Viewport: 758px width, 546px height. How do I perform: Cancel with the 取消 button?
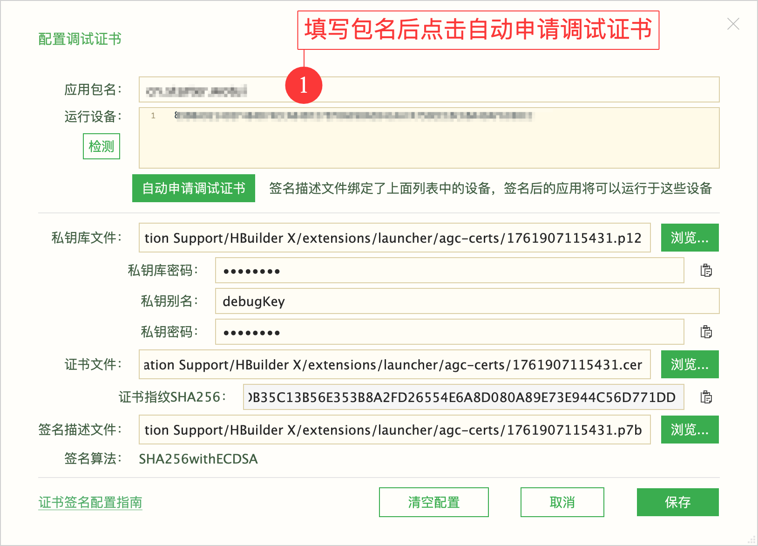click(562, 502)
